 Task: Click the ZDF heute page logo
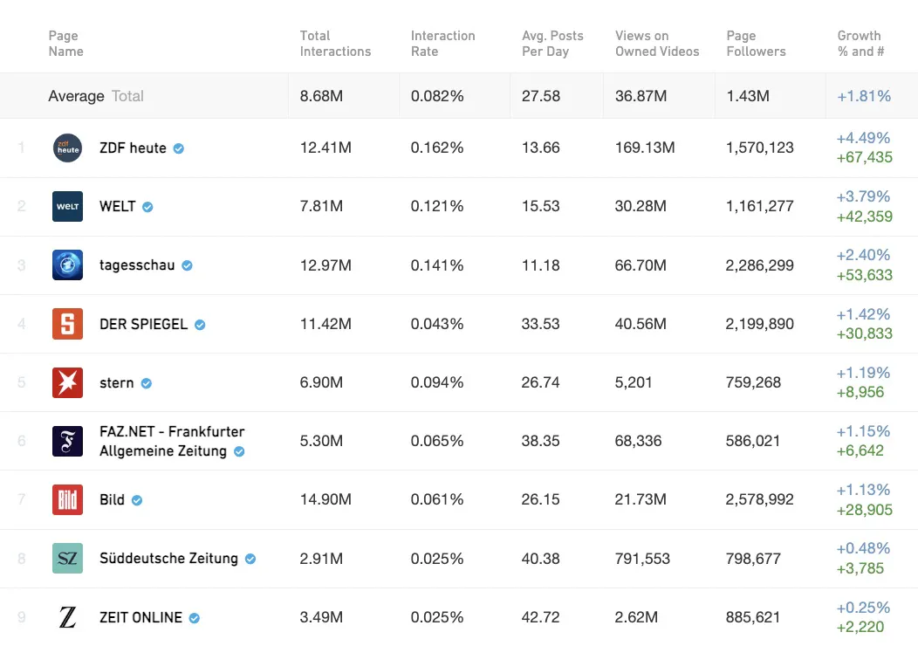coord(67,148)
